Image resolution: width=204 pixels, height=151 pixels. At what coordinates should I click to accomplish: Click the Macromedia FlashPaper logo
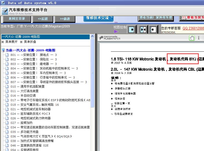pos(110,38)
